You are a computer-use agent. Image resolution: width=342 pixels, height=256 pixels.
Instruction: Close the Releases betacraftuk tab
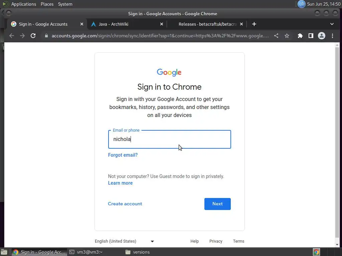pyautogui.click(x=241, y=24)
